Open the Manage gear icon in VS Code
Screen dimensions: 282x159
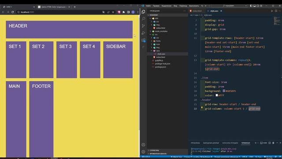pos(143,152)
